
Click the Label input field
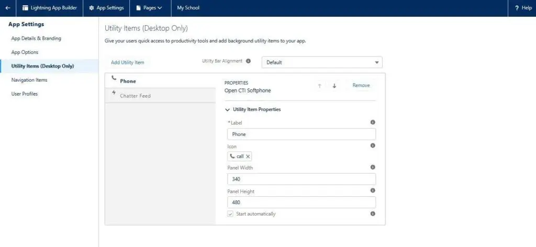301,134
